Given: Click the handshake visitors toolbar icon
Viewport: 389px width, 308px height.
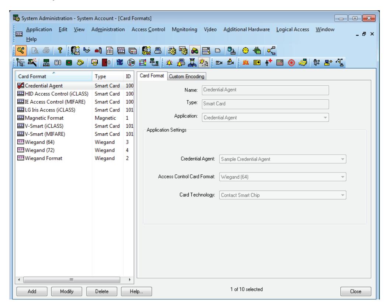Looking at the screenshot, I should coord(87,51).
